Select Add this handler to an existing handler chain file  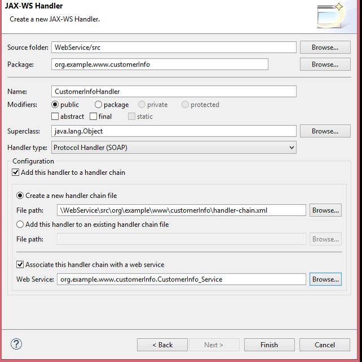[20, 224]
